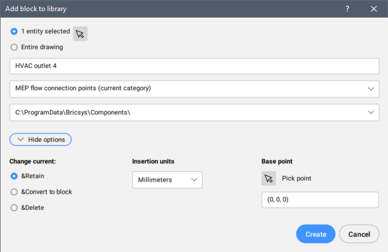Viewport: 388px width, 252px height.
Task: Select the &Retain radio button
Action: [14, 176]
